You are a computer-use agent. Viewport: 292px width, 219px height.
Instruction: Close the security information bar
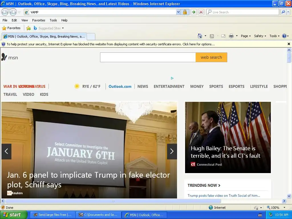289,44
